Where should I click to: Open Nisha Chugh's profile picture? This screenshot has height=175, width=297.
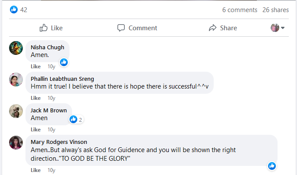tap(16, 48)
